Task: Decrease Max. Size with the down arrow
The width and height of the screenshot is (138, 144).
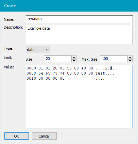Action: (x=130, y=61)
